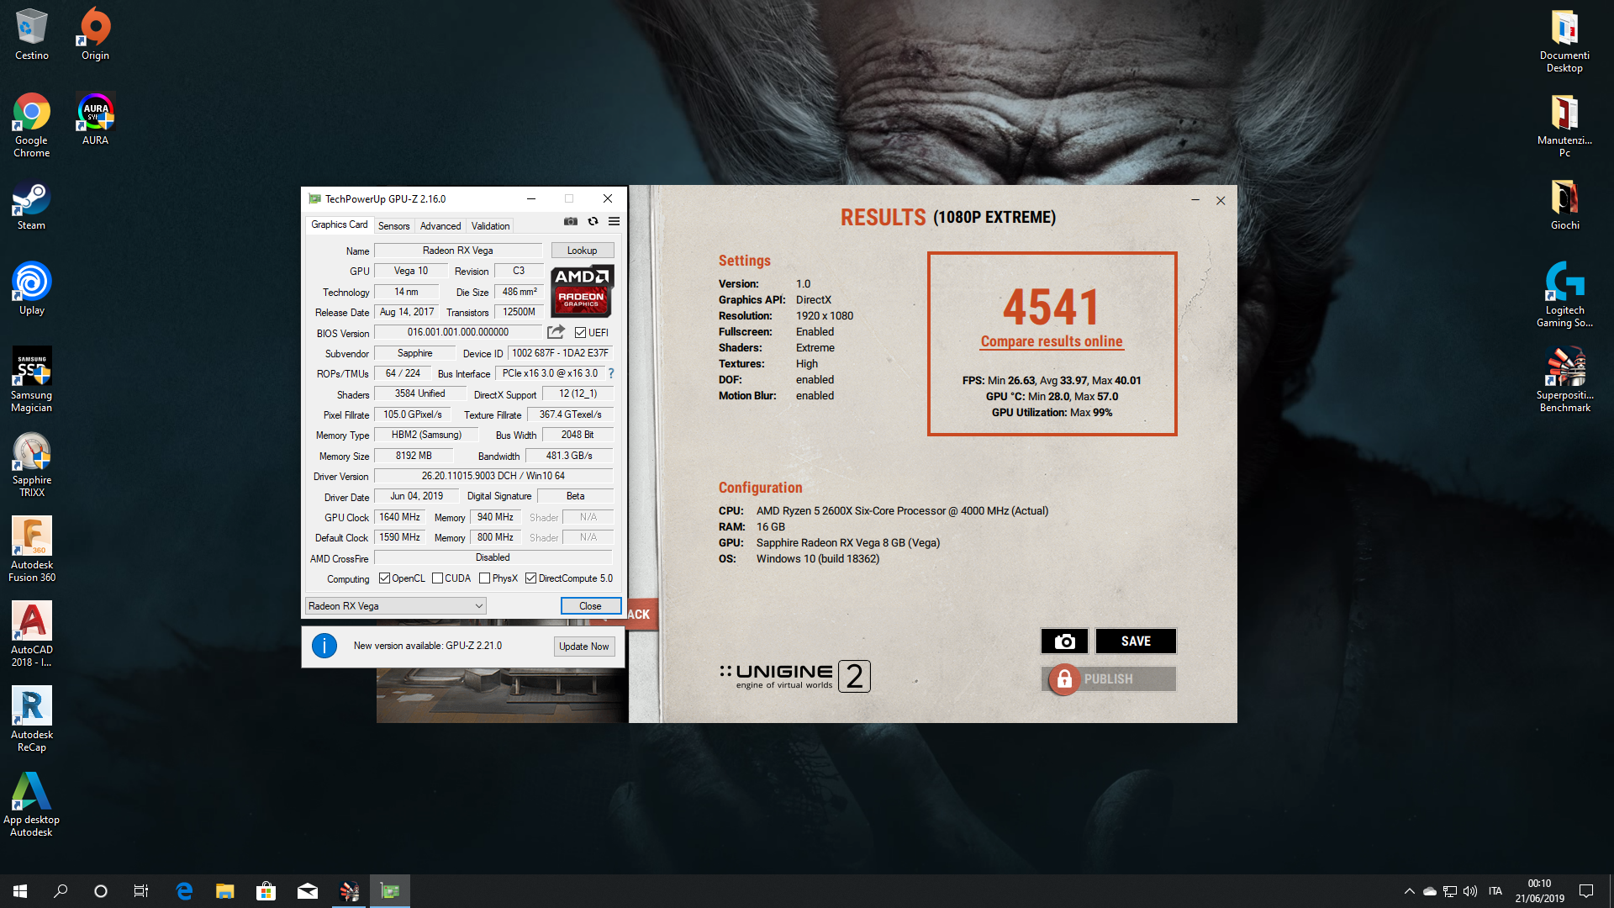Click the Device ID field
The height and width of the screenshot is (908, 1614).
[x=560, y=353]
